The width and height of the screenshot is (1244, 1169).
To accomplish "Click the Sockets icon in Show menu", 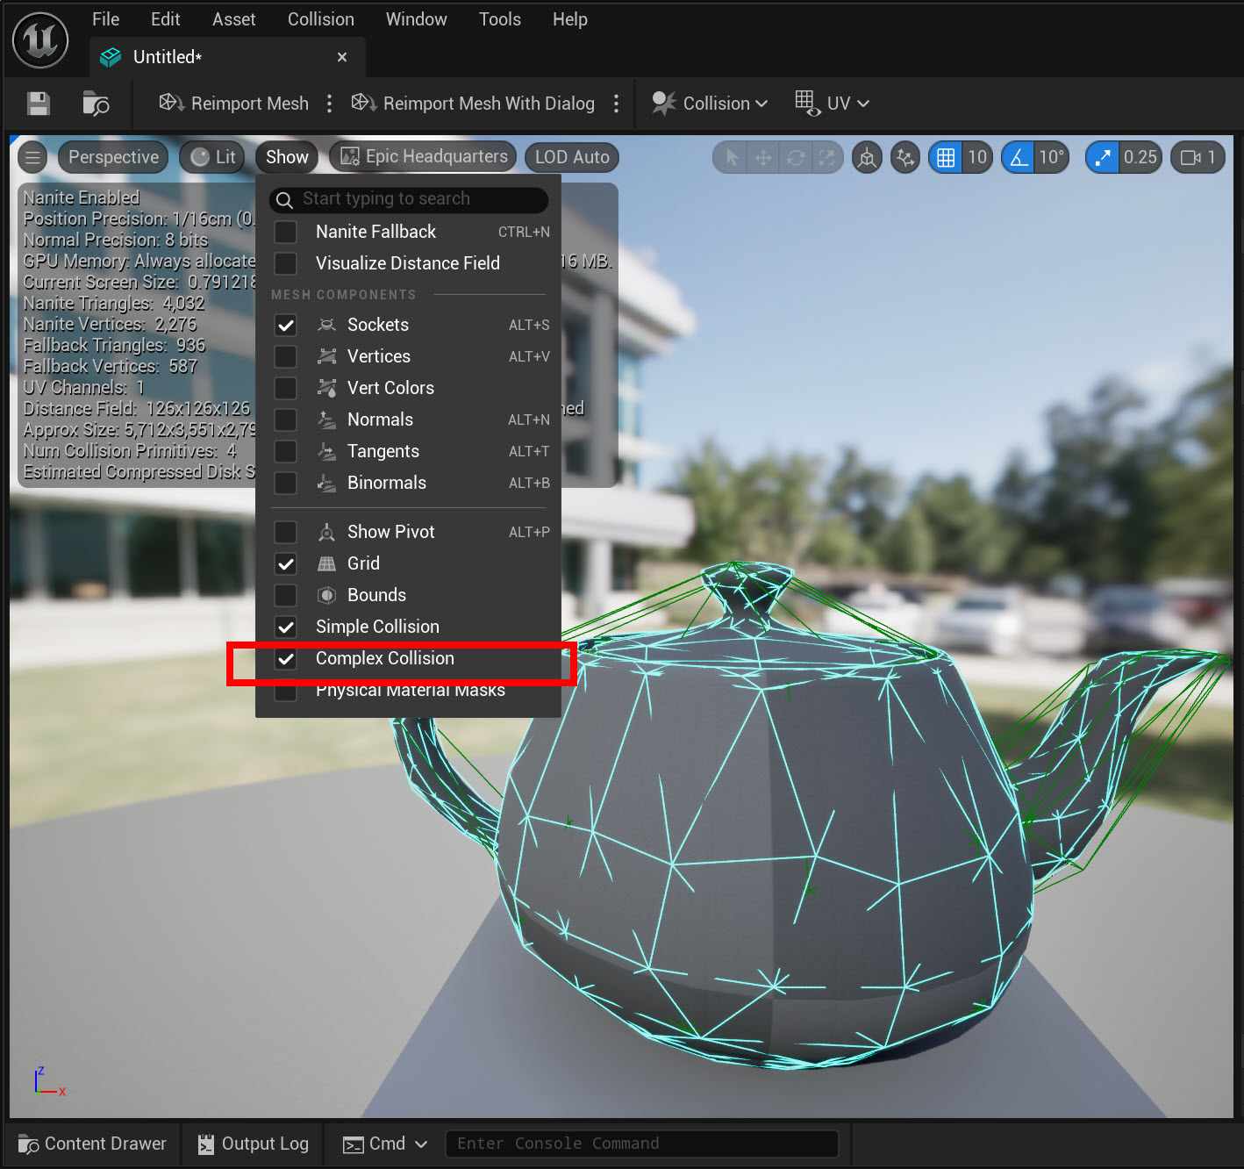I will click(326, 325).
